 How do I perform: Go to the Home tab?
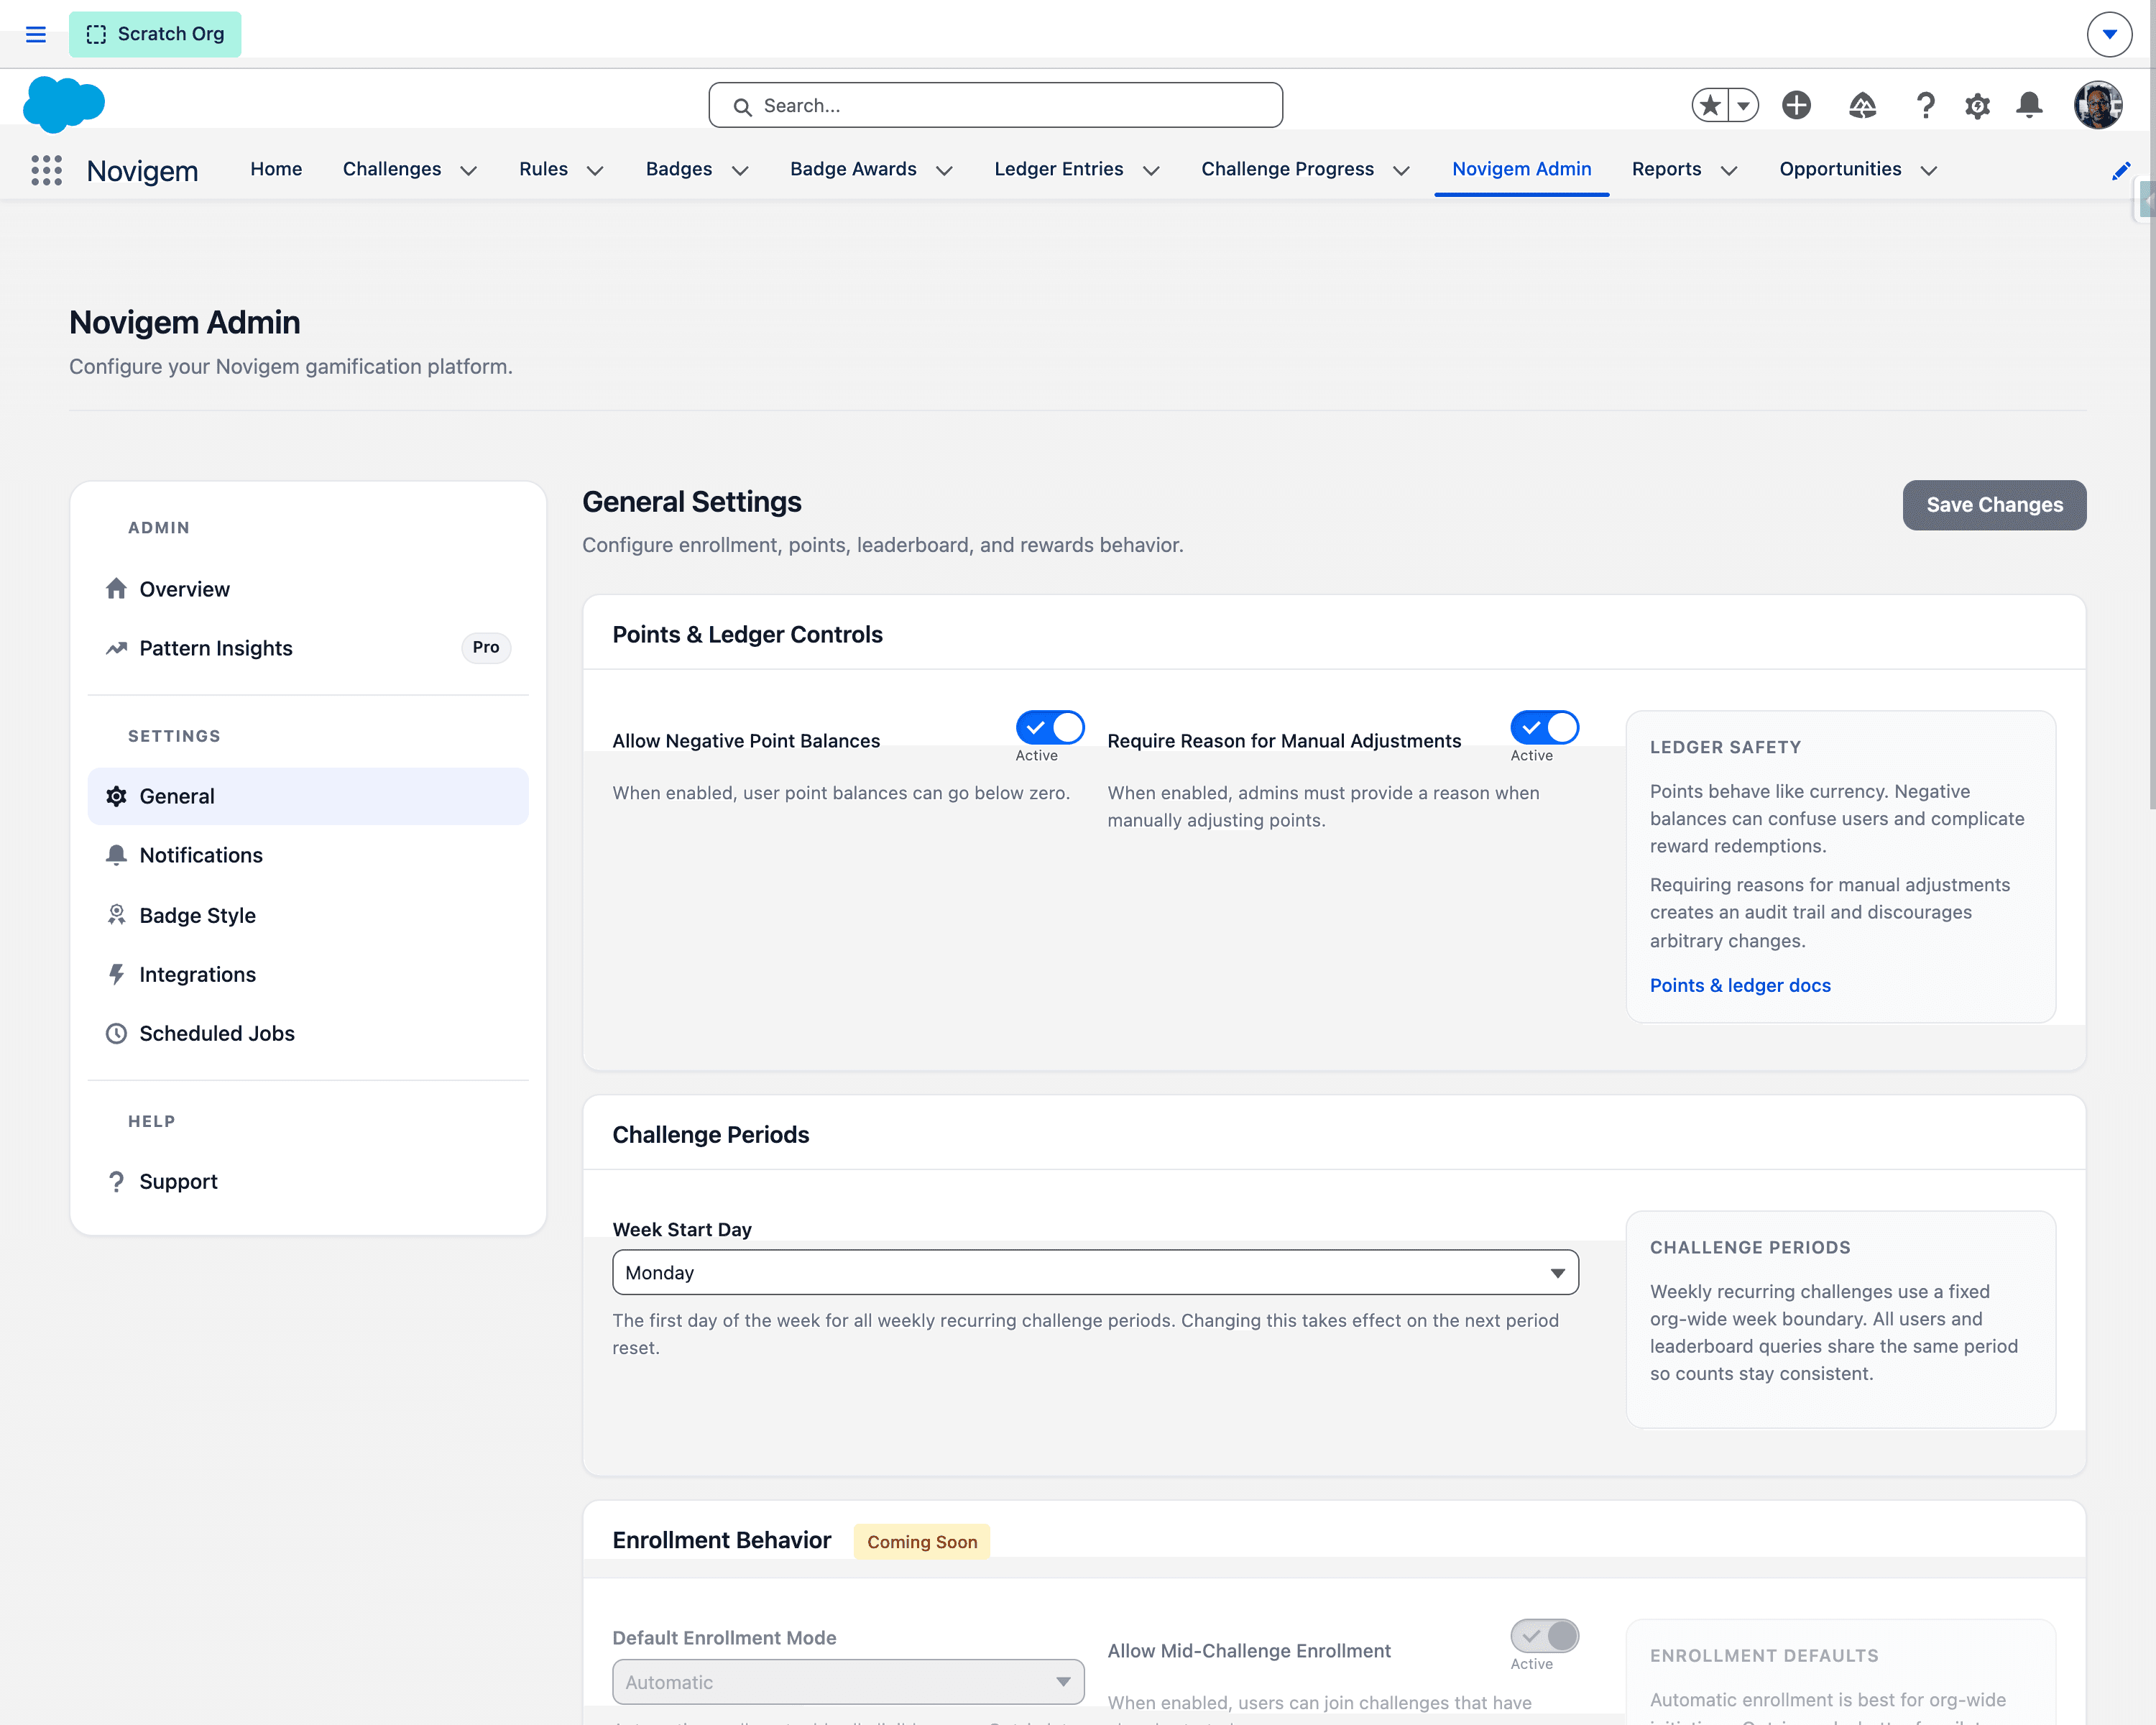point(276,169)
